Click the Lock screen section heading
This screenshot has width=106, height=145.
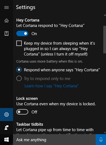click(x=27, y=98)
